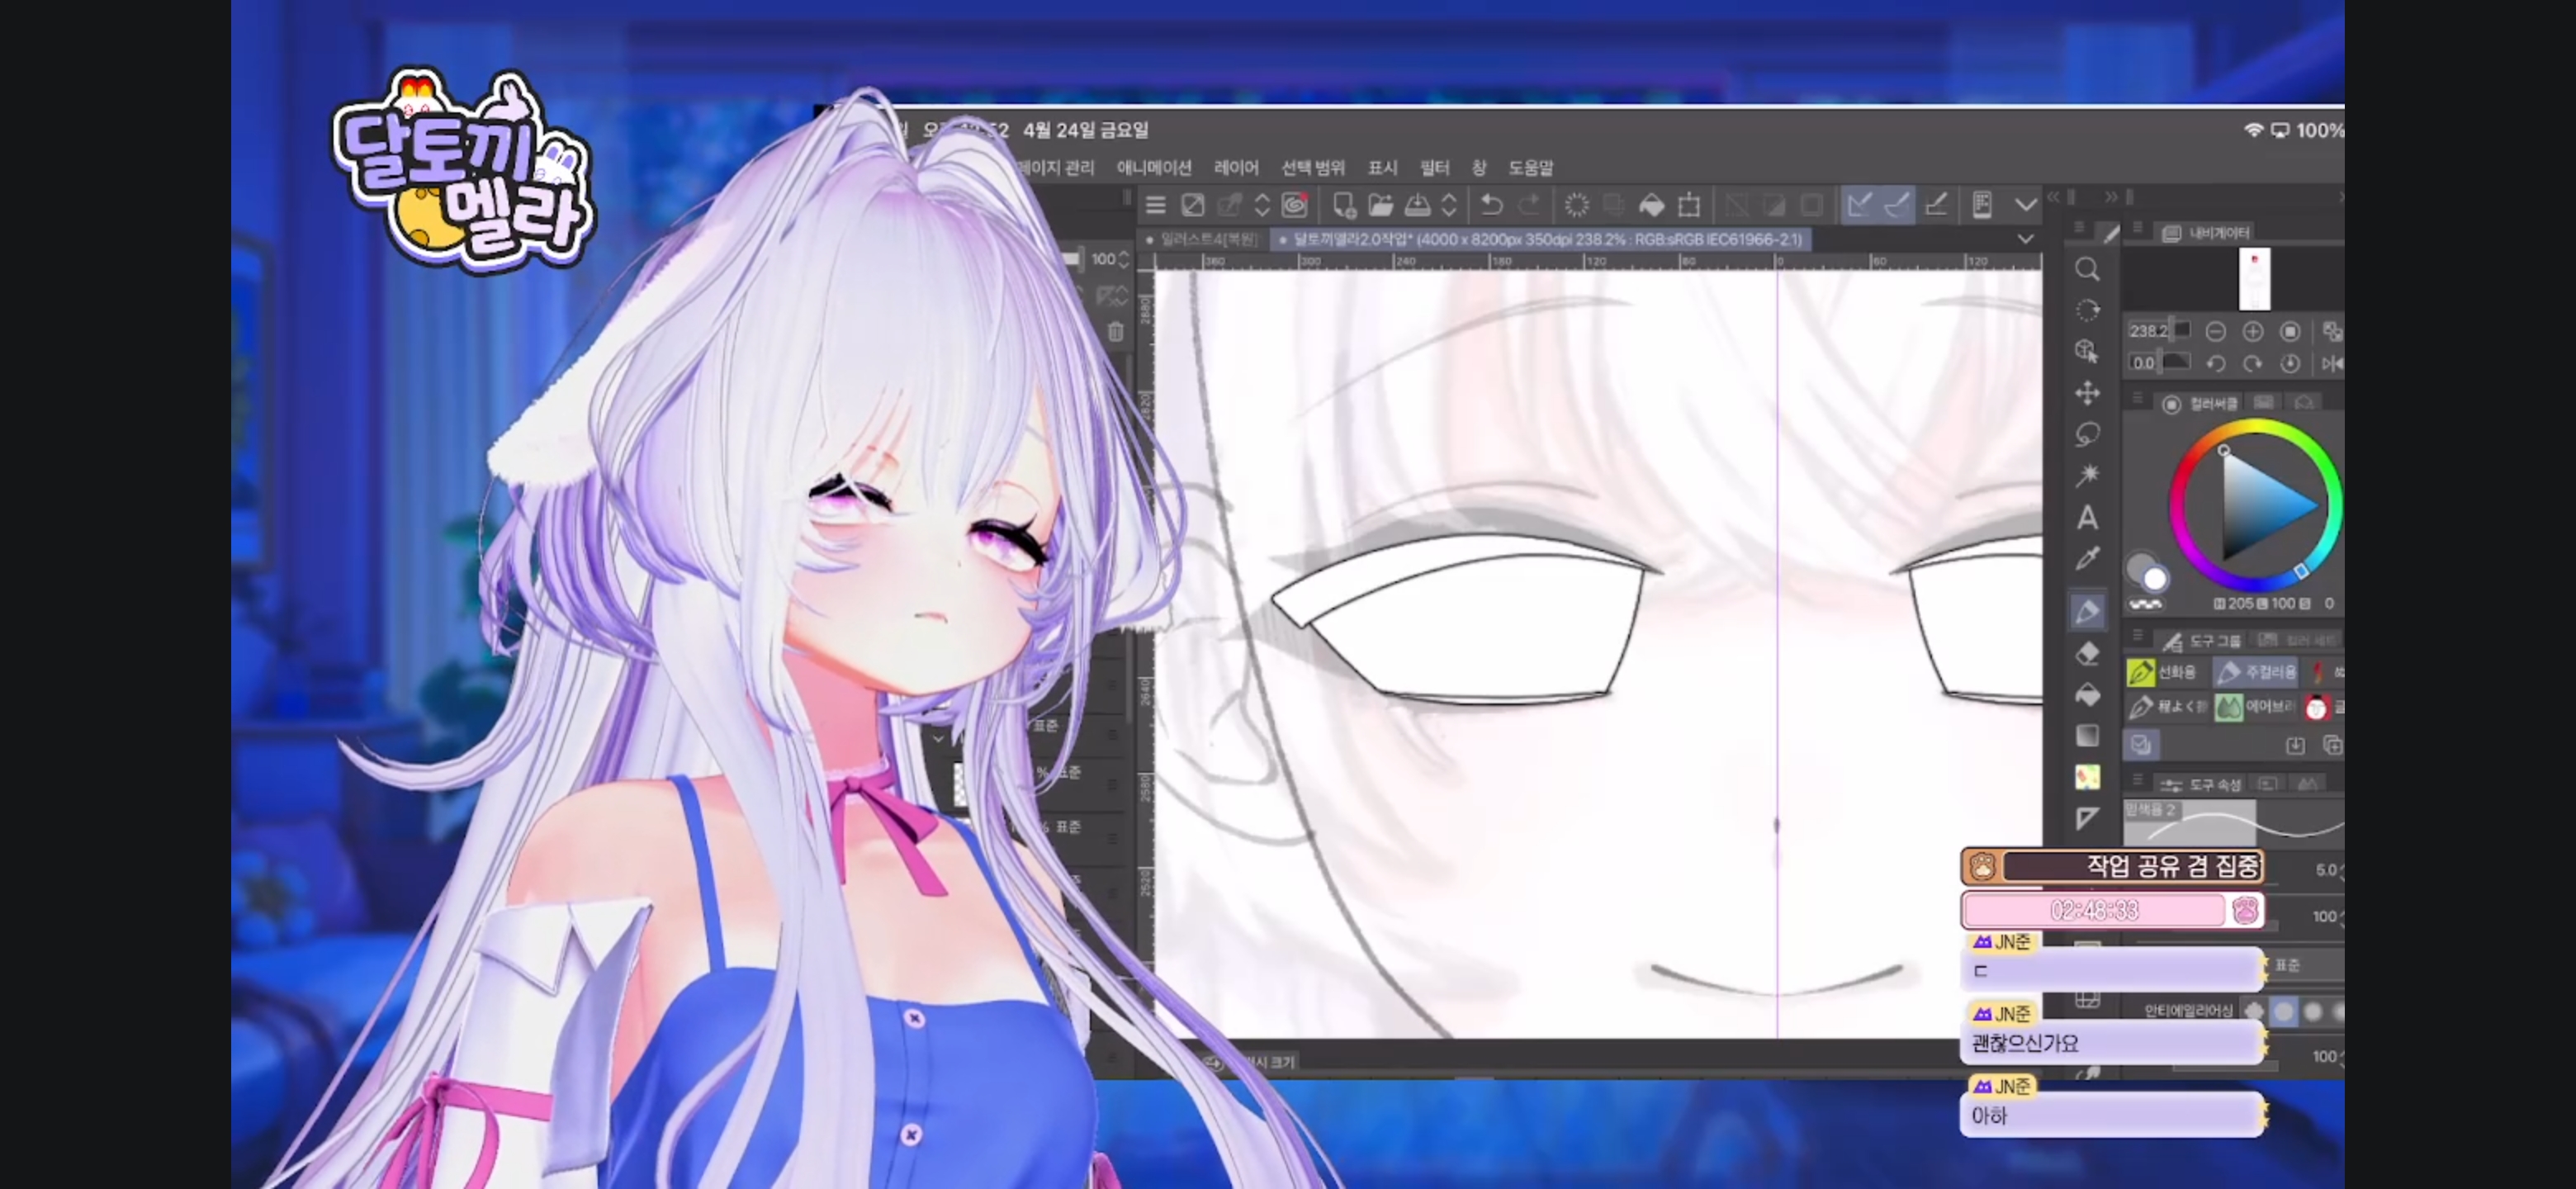Select the no anti-aliasing option
The image size is (2576, 1189).
2255,1011
